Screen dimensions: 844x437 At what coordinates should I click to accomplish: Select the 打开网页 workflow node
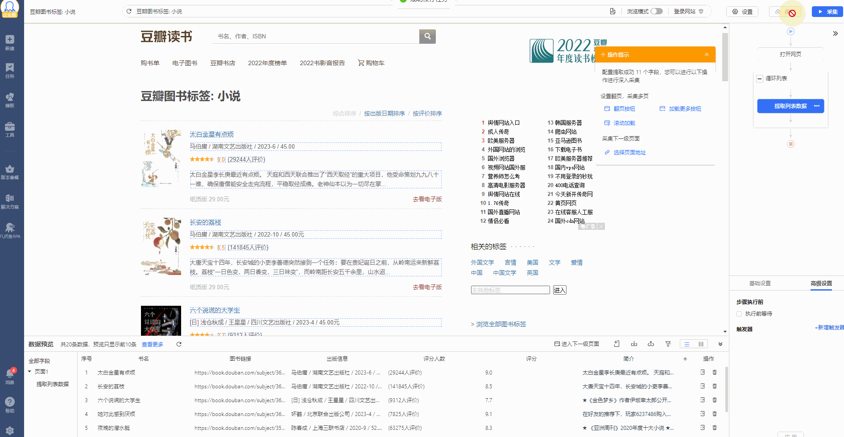click(x=790, y=54)
